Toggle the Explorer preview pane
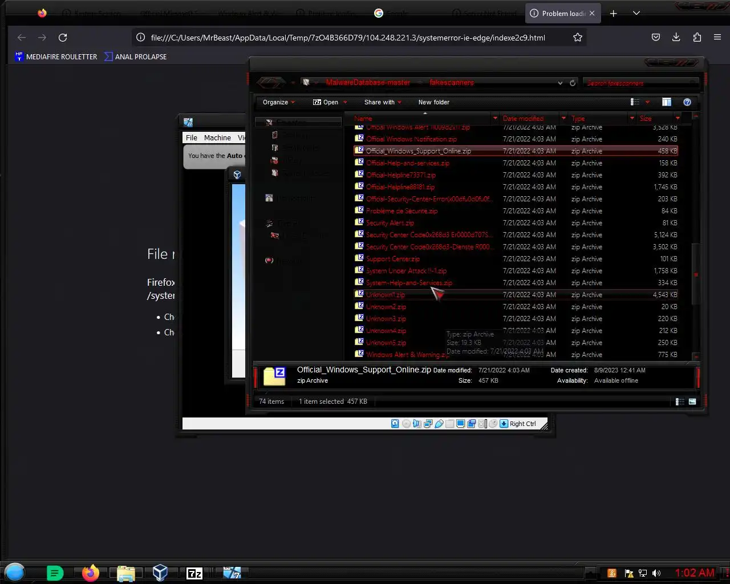The height and width of the screenshot is (584, 730). tap(666, 102)
